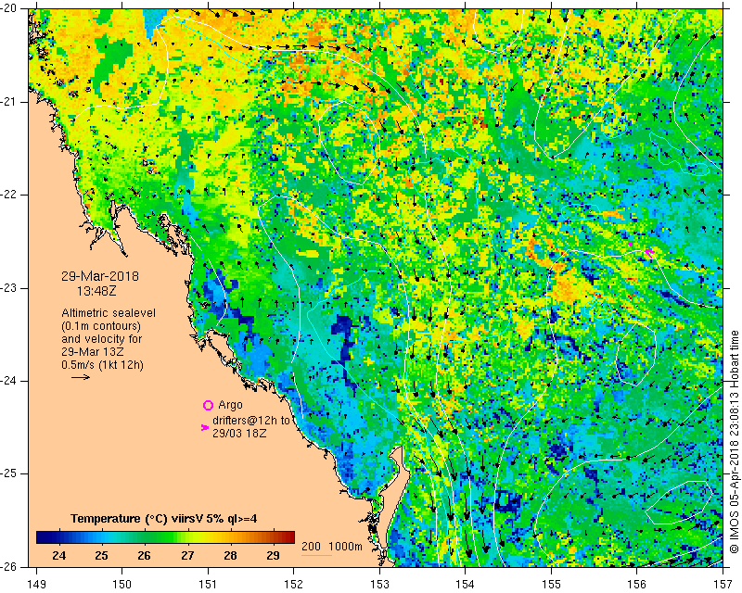Click the latitude axis label -20
The width and height of the screenshot is (742, 593).
[7, 8]
